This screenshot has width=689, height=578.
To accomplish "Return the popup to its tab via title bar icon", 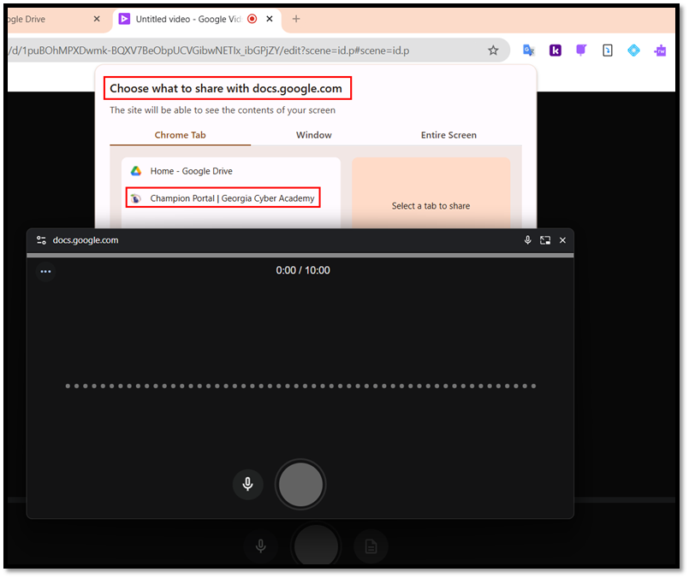I will (x=545, y=240).
